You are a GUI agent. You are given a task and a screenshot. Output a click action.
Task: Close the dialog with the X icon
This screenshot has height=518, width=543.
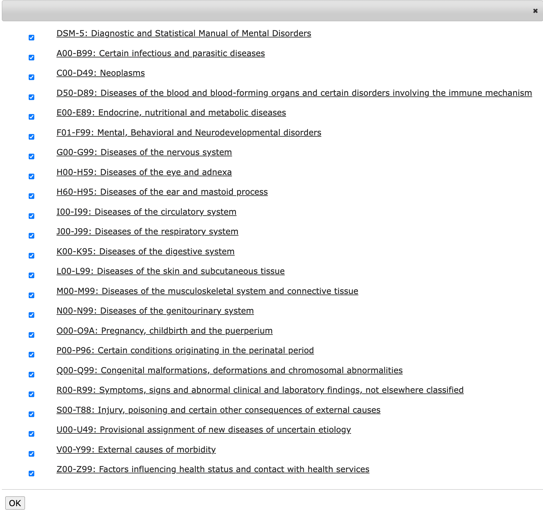[x=535, y=11]
